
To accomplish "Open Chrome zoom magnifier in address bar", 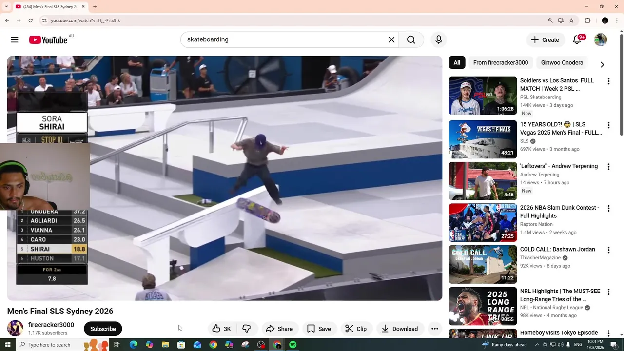I will [550, 20].
